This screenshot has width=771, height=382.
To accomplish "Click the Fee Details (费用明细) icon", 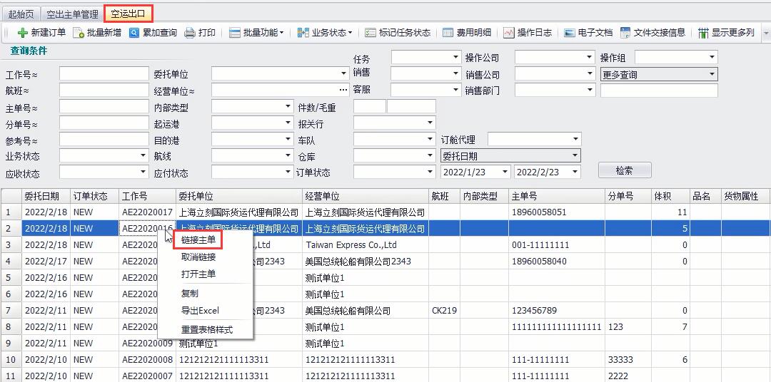I will [448, 33].
